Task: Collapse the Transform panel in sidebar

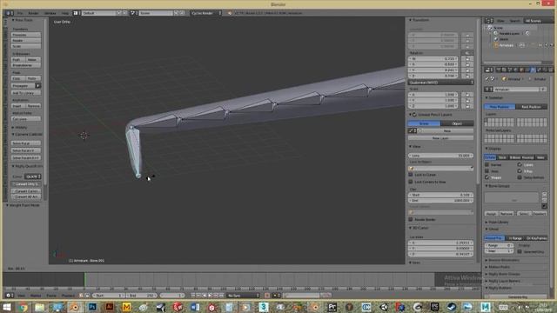Action: [419, 20]
